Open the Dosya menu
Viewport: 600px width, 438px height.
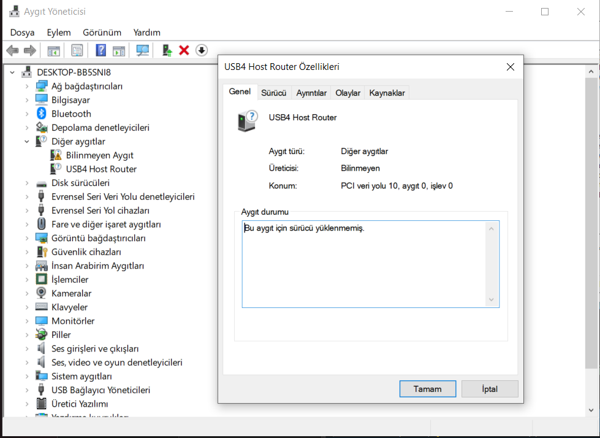(x=22, y=33)
